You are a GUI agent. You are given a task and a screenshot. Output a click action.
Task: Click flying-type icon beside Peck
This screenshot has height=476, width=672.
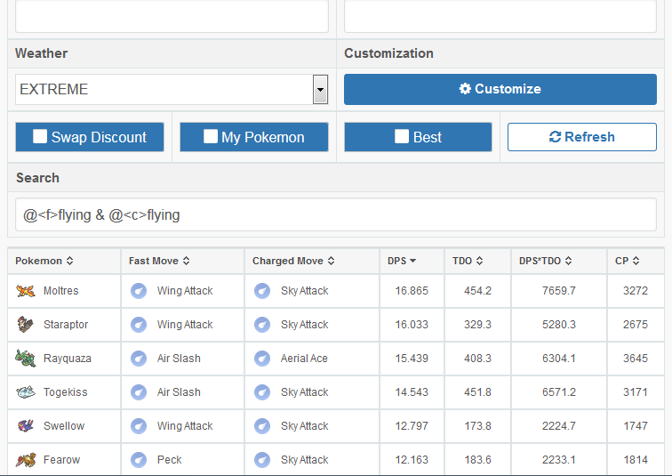coord(139,460)
